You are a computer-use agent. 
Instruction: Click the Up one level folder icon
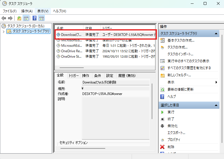pos(19,18)
